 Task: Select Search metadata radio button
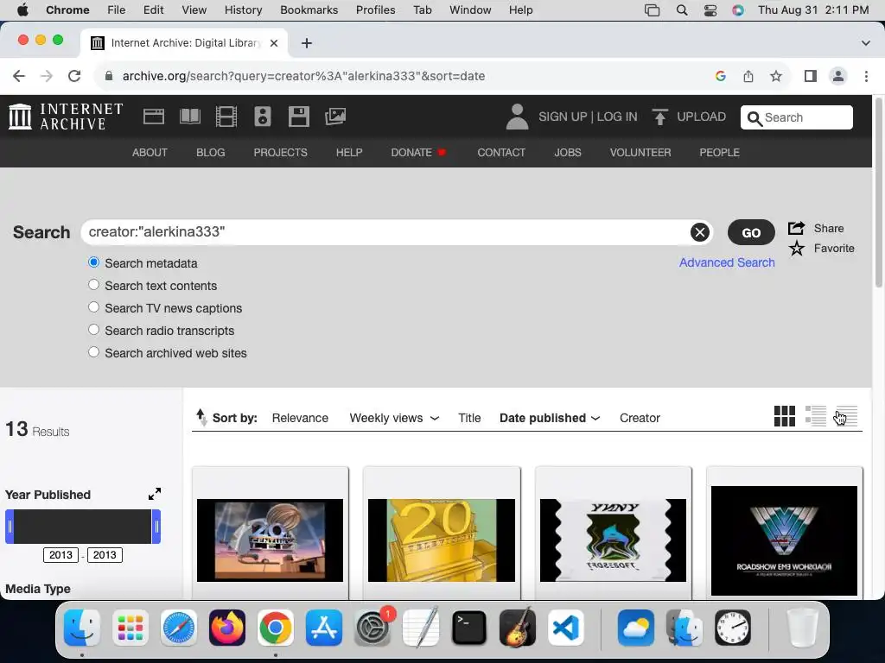93,262
